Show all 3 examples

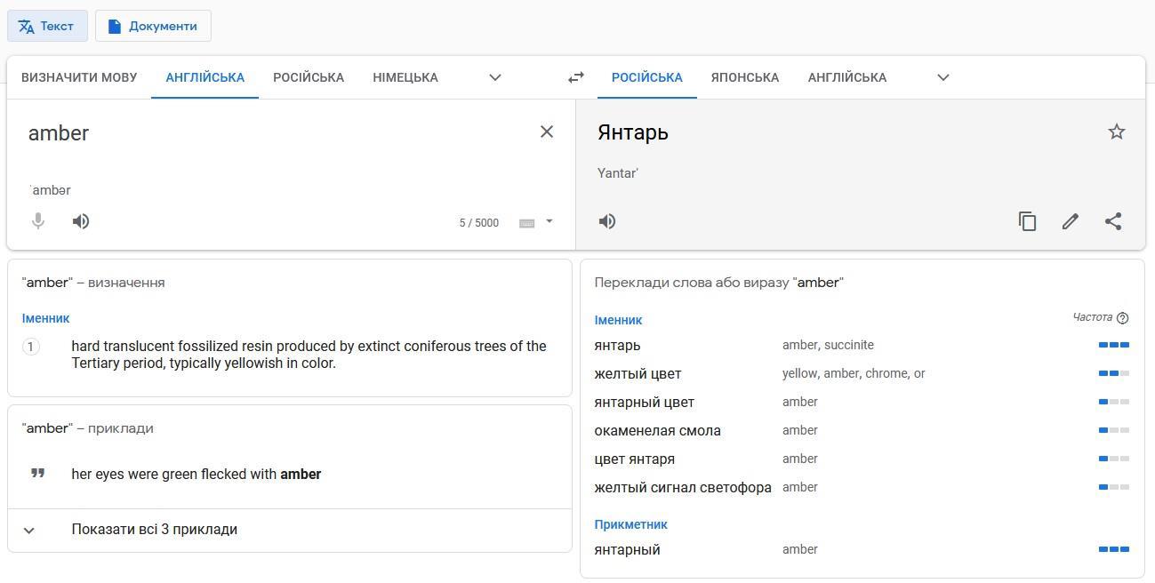(154, 530)
